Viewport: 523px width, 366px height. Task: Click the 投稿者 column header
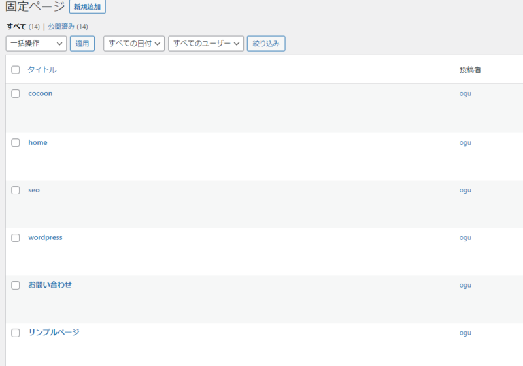click(x=470, y=70)
